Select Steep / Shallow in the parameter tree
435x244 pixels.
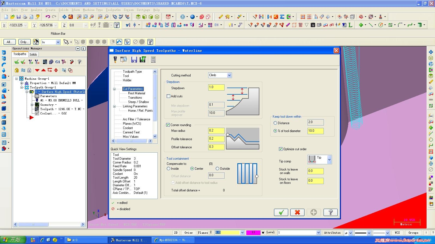coord(138,102)
